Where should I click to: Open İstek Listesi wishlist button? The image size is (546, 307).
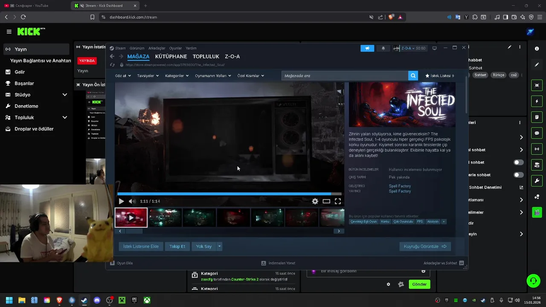coord(440,75)
